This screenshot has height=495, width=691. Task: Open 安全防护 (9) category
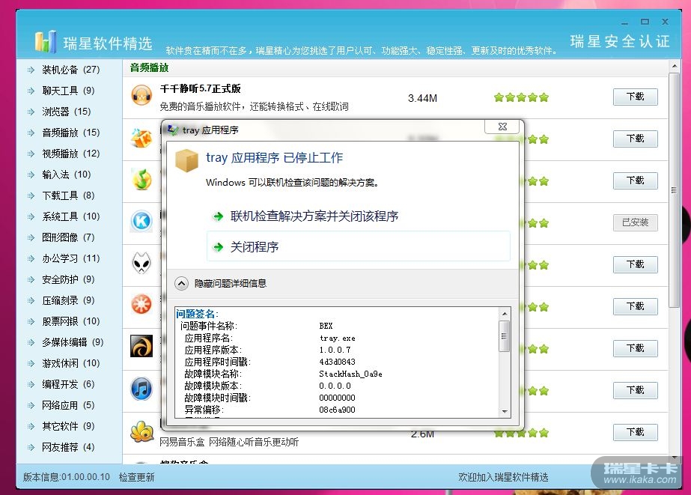pos(68,279)
